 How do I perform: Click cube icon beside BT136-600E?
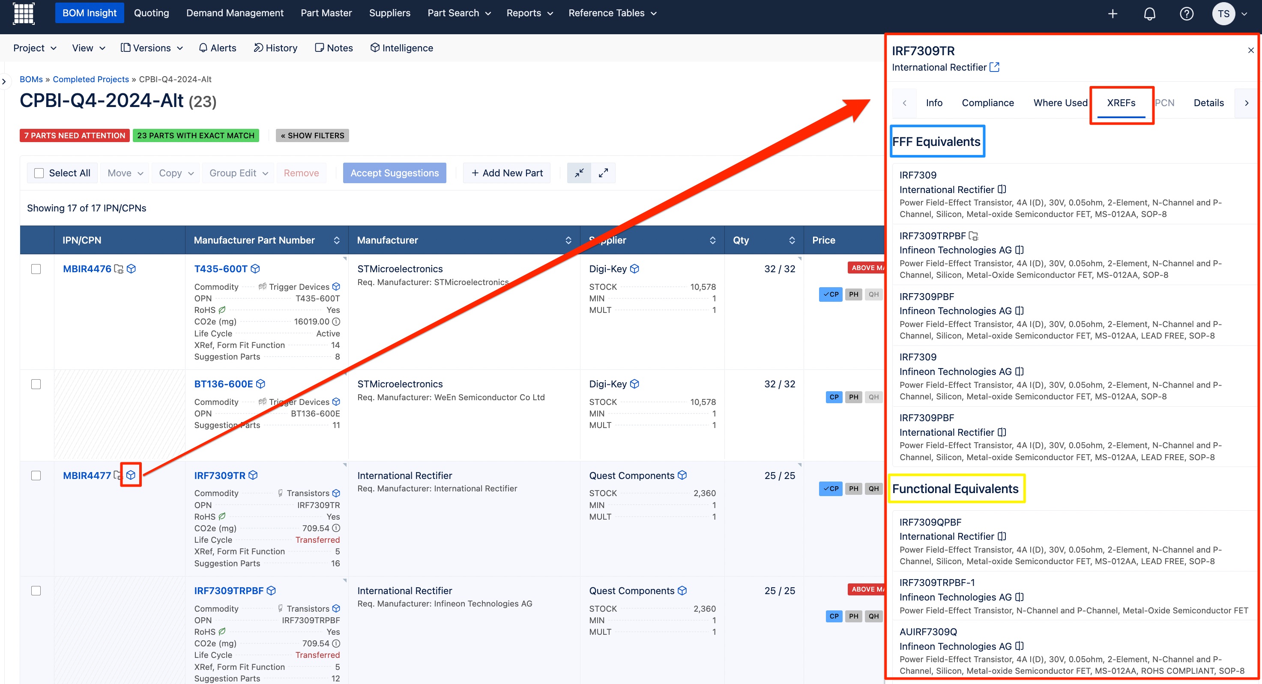[x=260, y=384]
